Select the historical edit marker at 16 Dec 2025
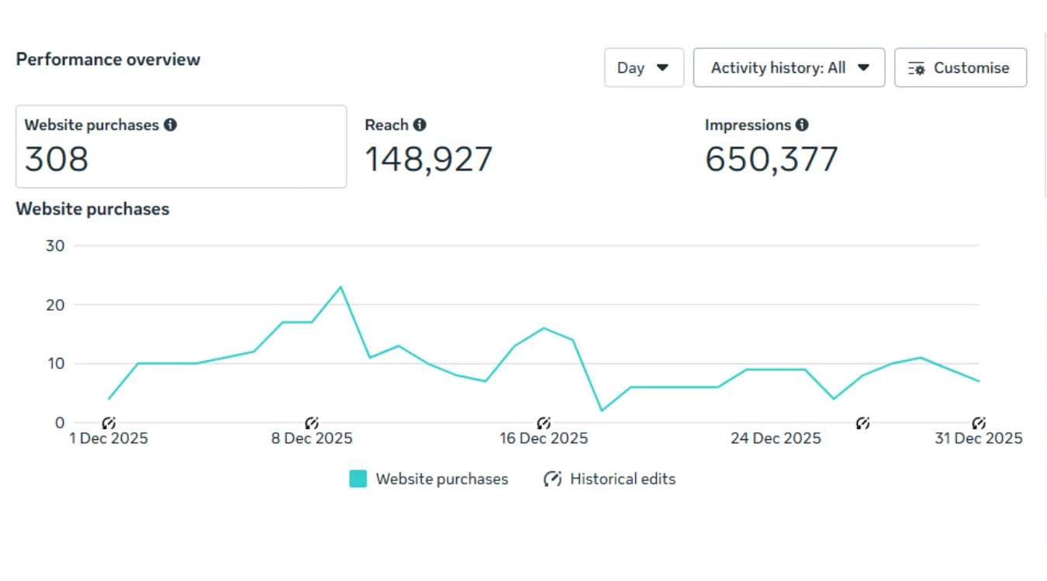The height and width of the screenshot is (581, 1047). point(544,423)
